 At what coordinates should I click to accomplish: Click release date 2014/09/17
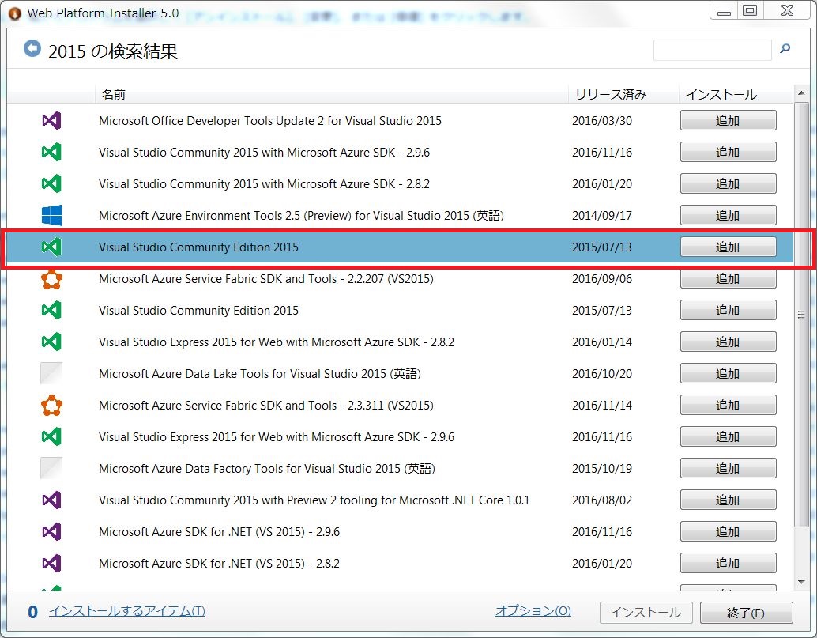(602, 215)
